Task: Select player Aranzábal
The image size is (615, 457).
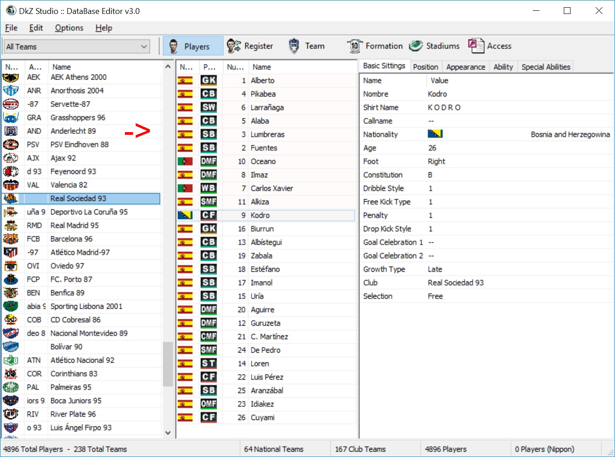Action: 267,390
